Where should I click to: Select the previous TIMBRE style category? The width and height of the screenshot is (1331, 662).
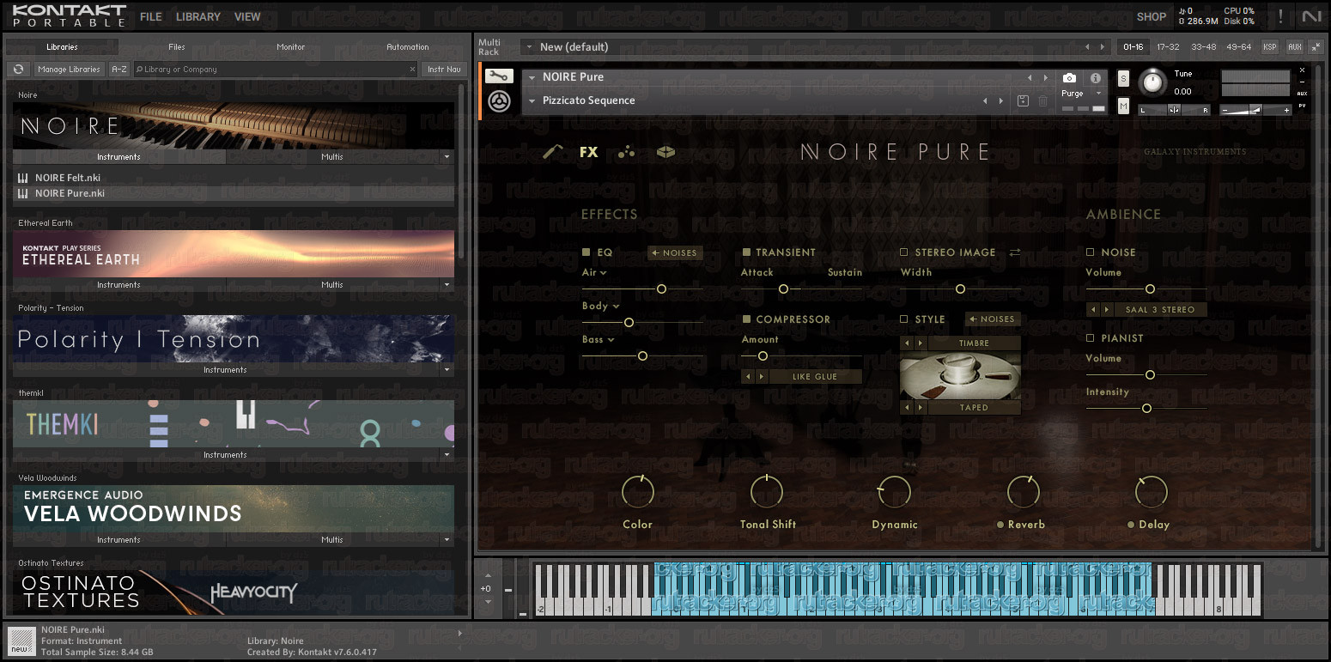point(905,343)
